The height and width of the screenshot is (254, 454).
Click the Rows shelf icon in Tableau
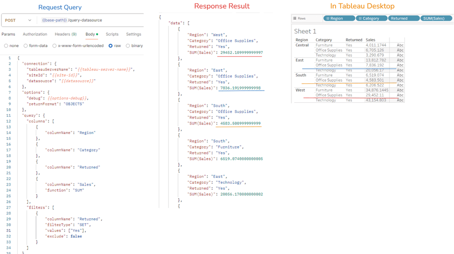[x=295, y=18]
